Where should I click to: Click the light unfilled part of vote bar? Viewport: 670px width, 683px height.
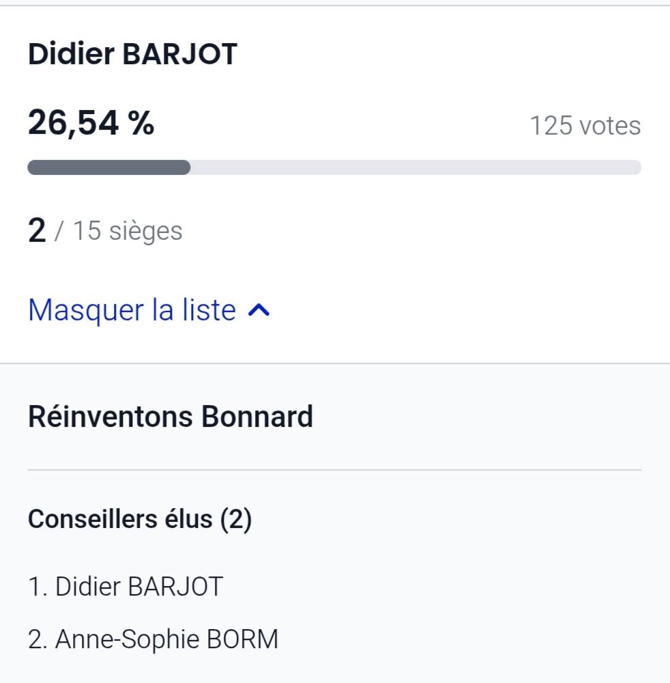[416, 167]
